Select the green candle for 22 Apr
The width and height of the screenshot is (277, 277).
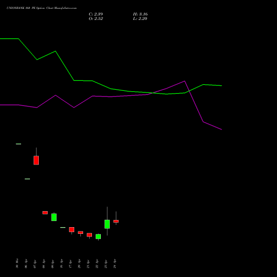(98, 237)
